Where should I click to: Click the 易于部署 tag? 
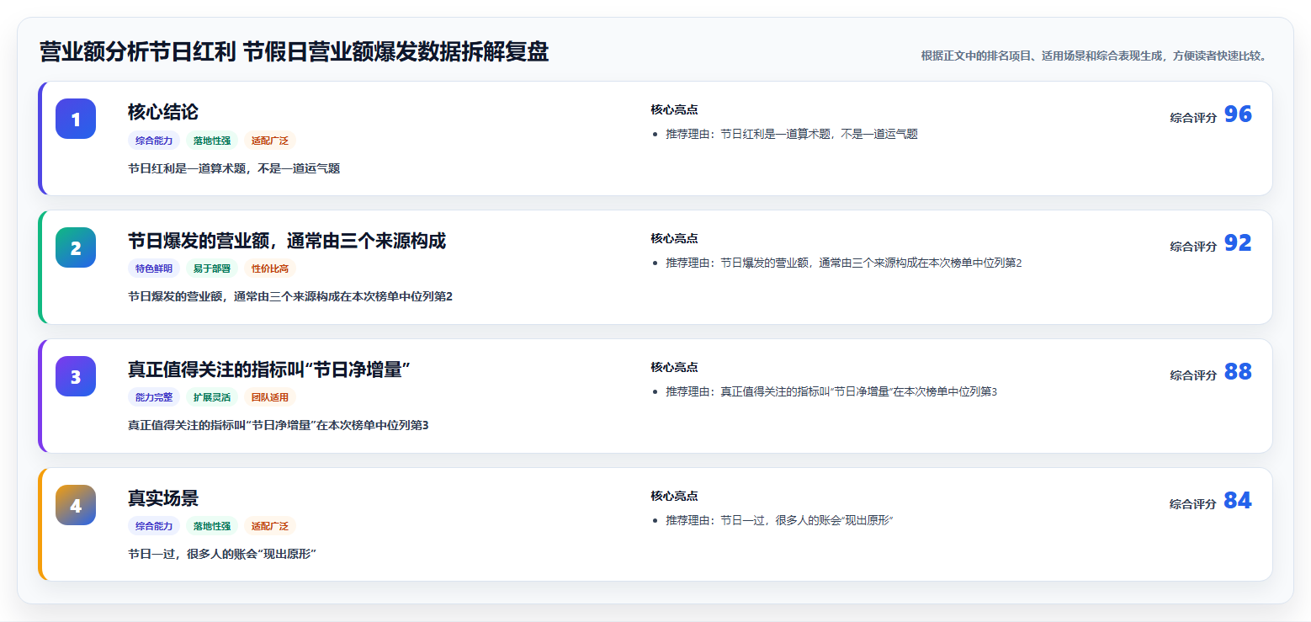212,268
